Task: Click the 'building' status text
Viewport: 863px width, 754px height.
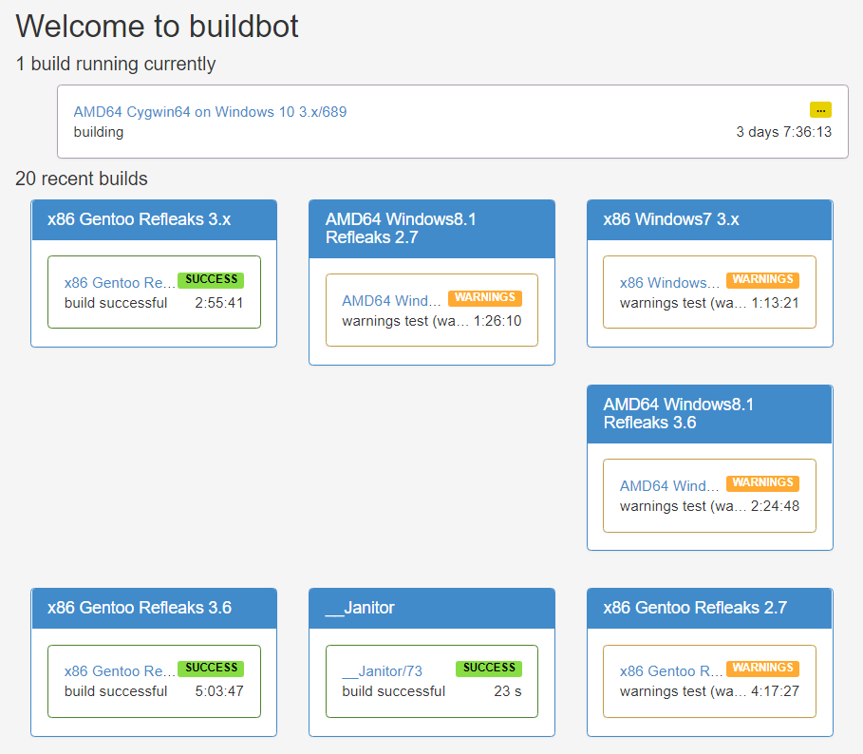Action: (99, 132)
